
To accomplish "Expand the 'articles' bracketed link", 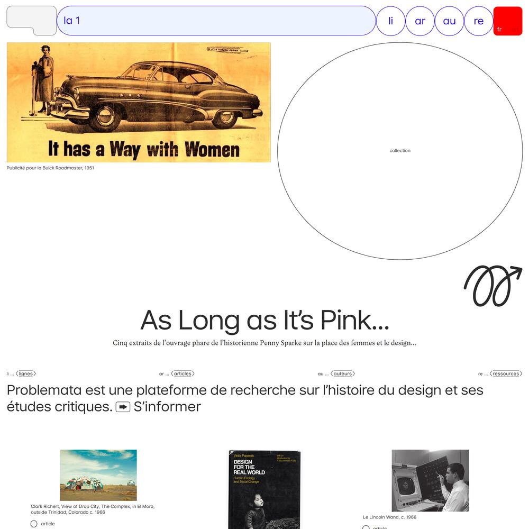I will [183, 373].
